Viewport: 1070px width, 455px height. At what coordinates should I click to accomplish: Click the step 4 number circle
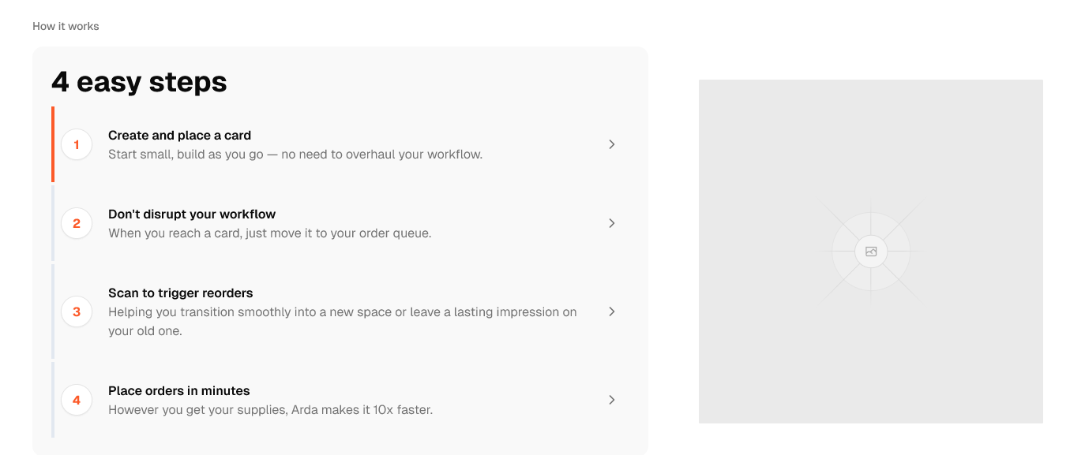coord(77,400)
